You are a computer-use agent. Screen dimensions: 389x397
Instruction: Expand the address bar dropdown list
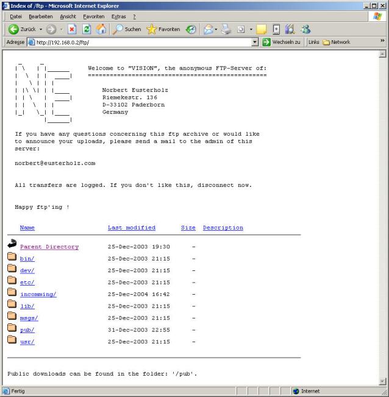coord(255,42)
